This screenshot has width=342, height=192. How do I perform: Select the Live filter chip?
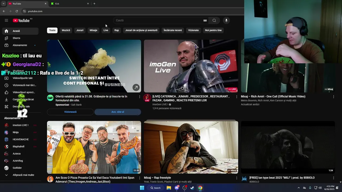tap(106, 30)
